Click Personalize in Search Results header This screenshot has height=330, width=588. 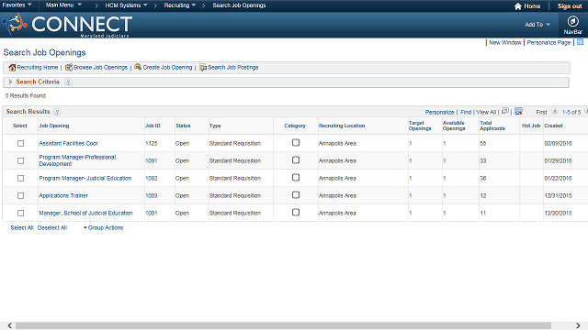(439, 112)
